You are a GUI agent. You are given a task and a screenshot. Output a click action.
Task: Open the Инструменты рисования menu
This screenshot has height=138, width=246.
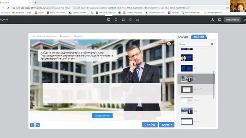(x=44, y=36)
